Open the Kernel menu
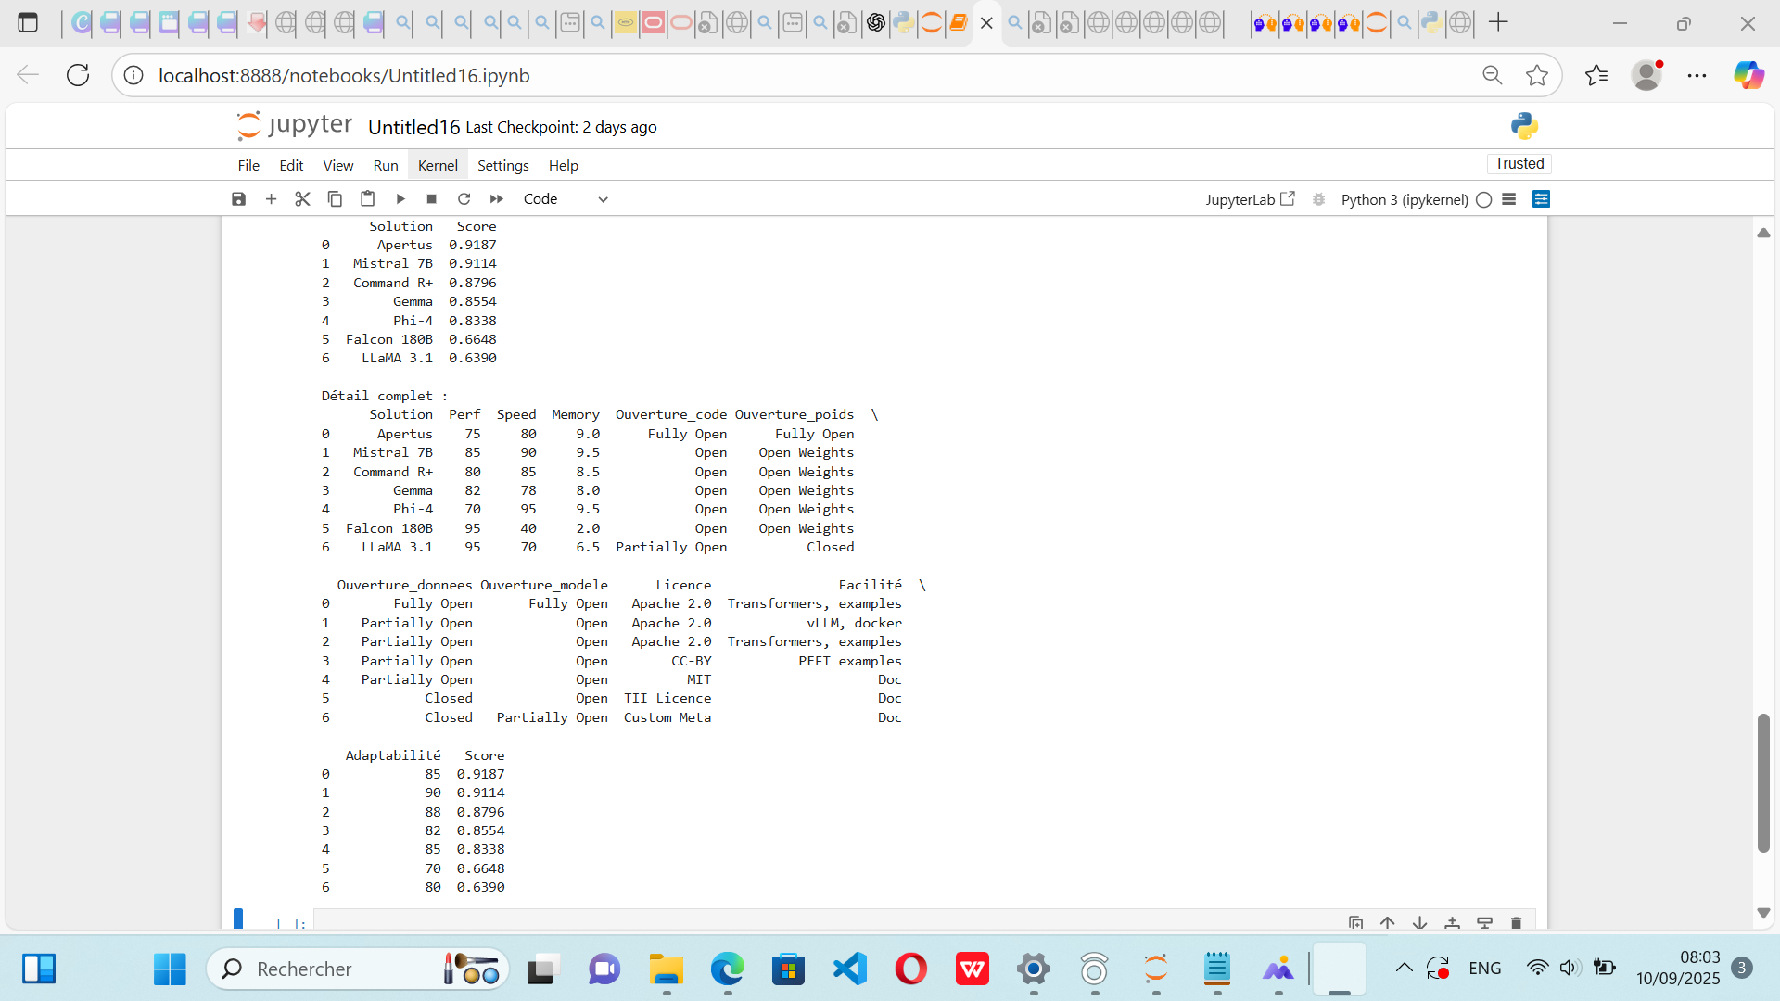Screen dimensions: 1780x1001 438,165
